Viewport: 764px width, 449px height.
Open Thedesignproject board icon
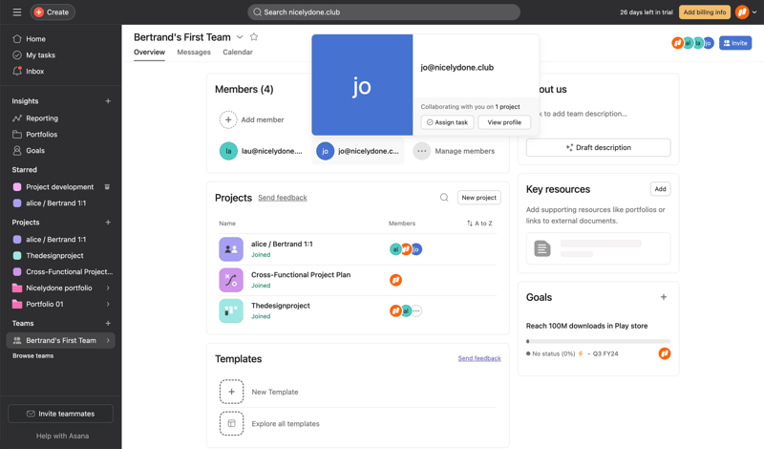pyautogui.click(x=231, y=310)
